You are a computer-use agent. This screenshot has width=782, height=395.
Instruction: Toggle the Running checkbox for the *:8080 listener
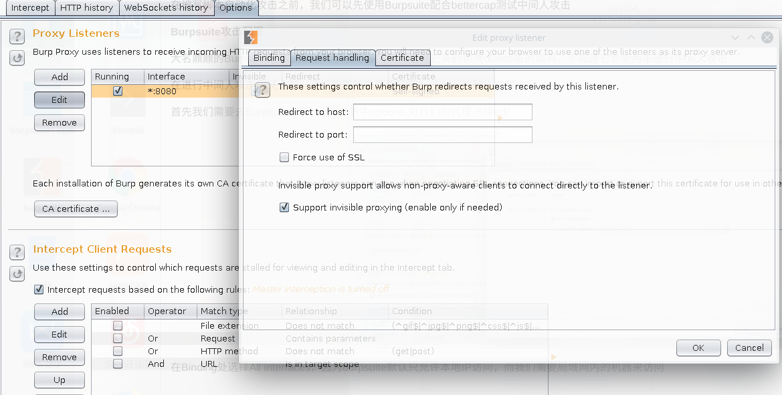118,91
